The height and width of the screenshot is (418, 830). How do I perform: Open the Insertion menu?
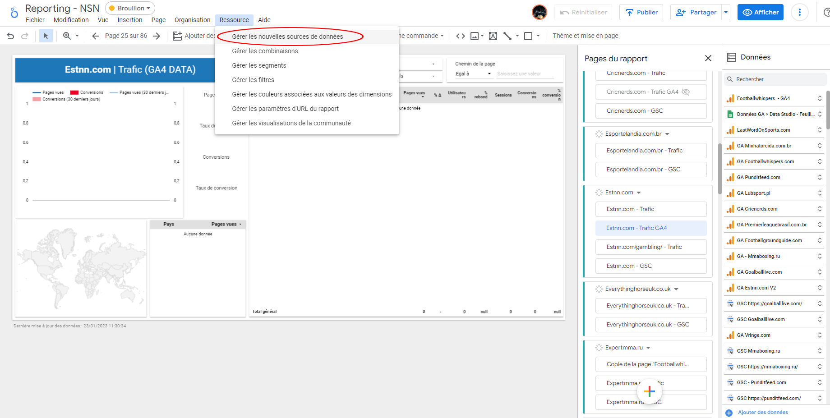click(x=129, y=20)
